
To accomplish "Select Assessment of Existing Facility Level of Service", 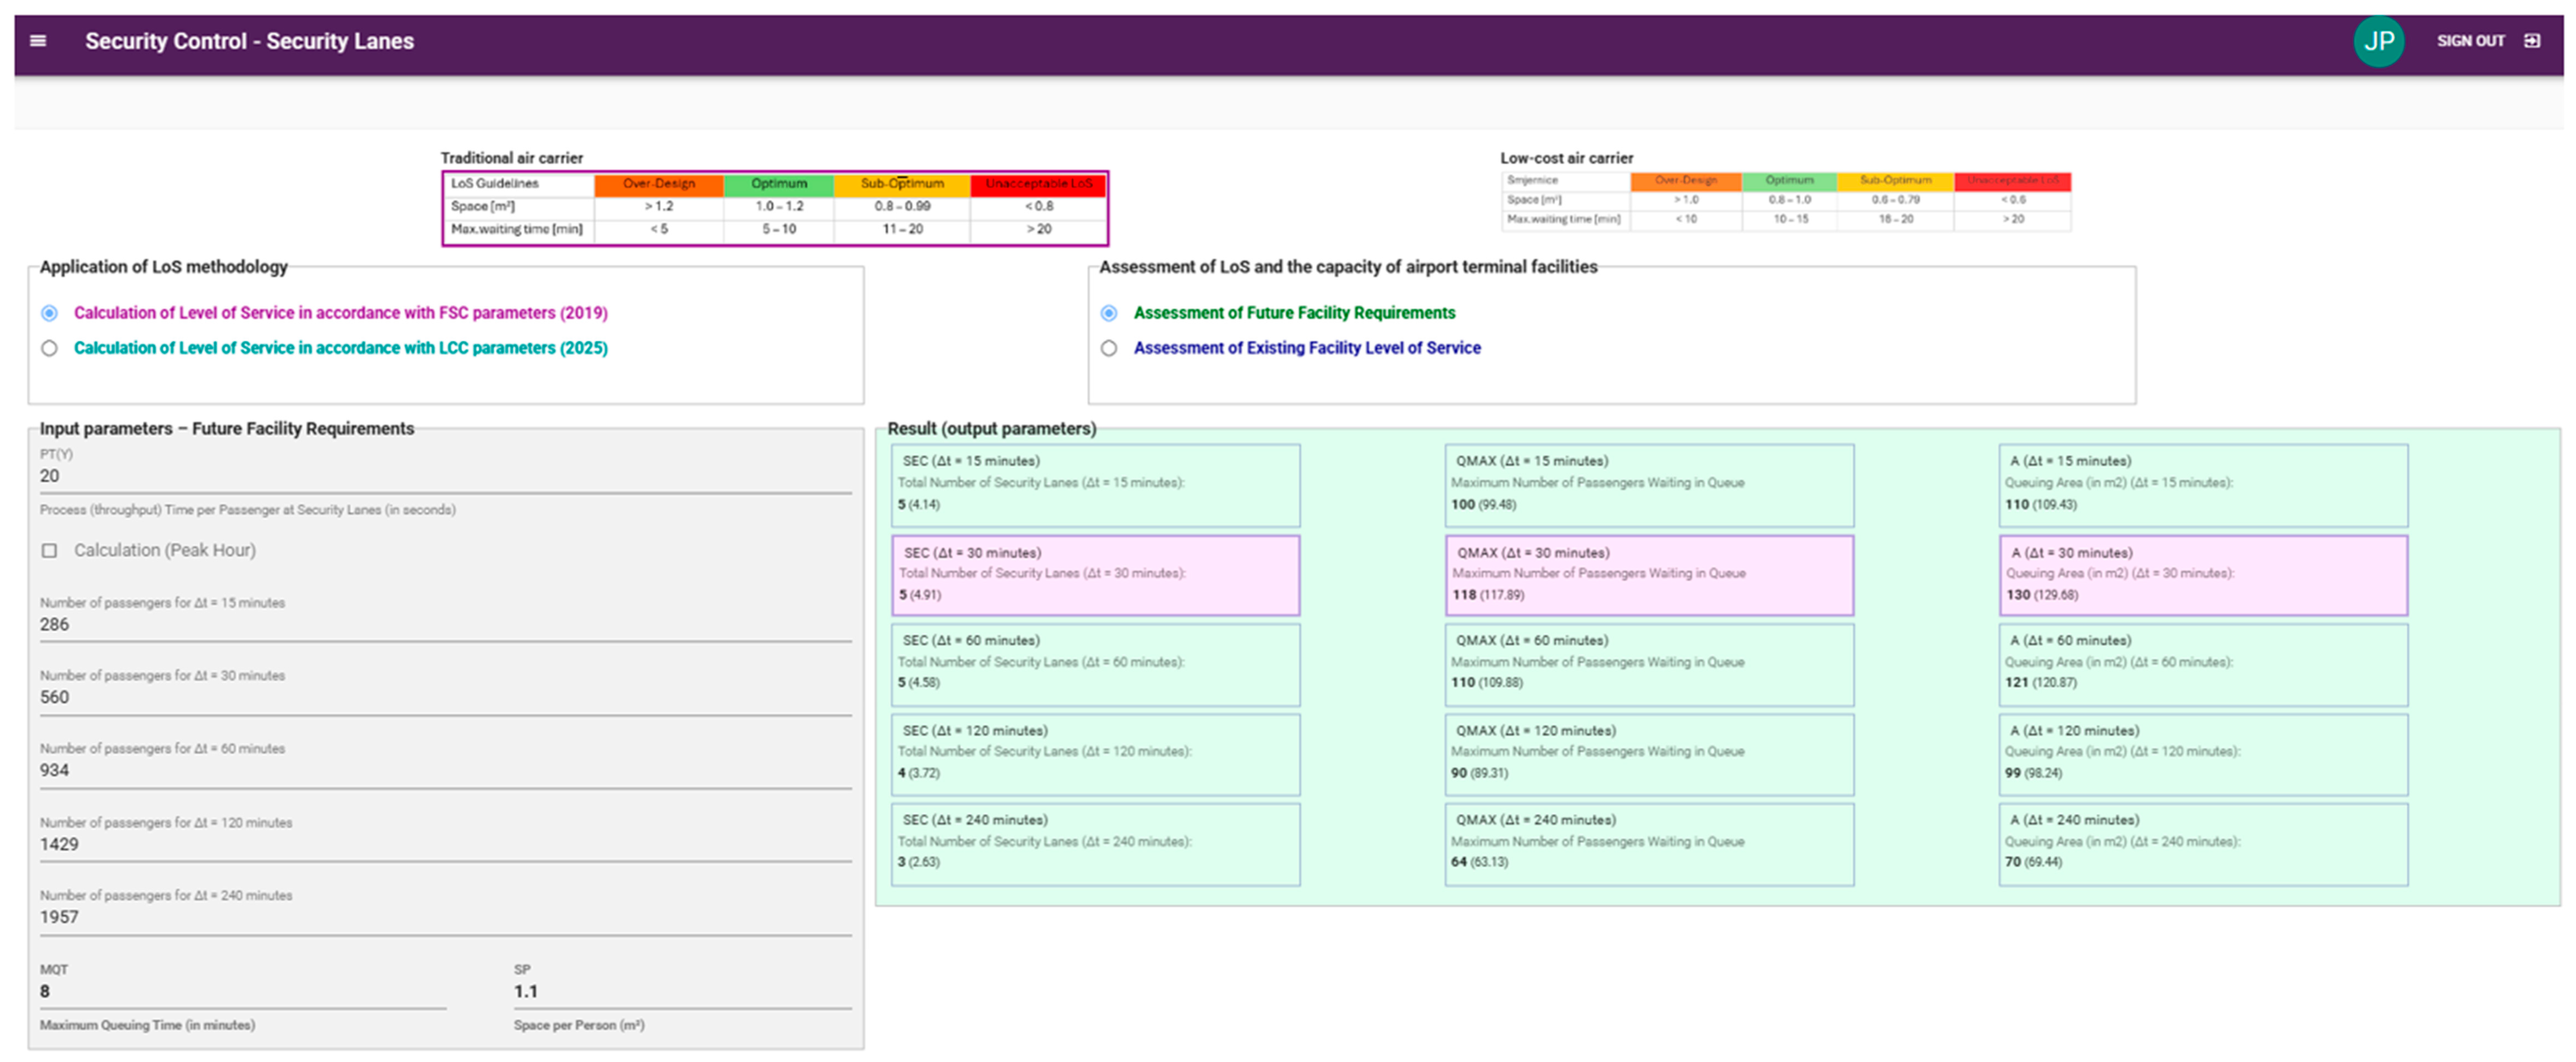I will click(x=1109, y=348).
